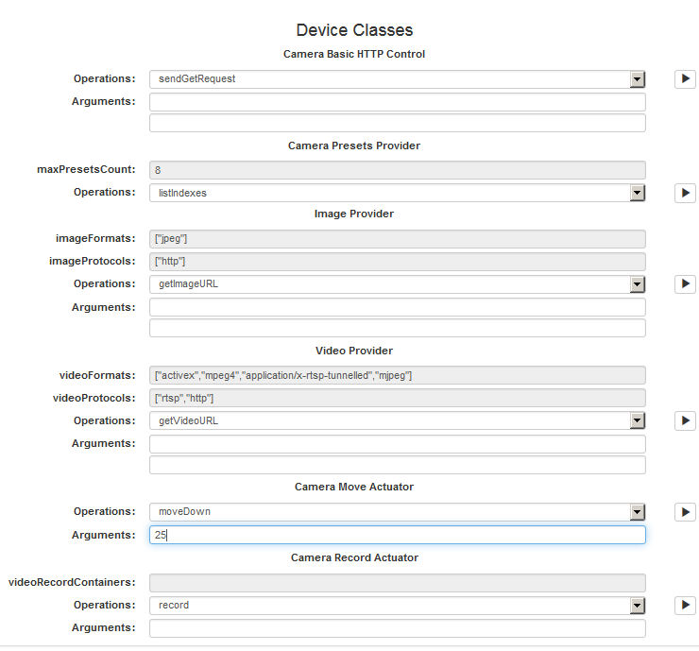The height and width of the screenshot is (651, 699).
Task: Click second Arguments field under Camera Basic HTTP Control
Action: tap(397, 123)
